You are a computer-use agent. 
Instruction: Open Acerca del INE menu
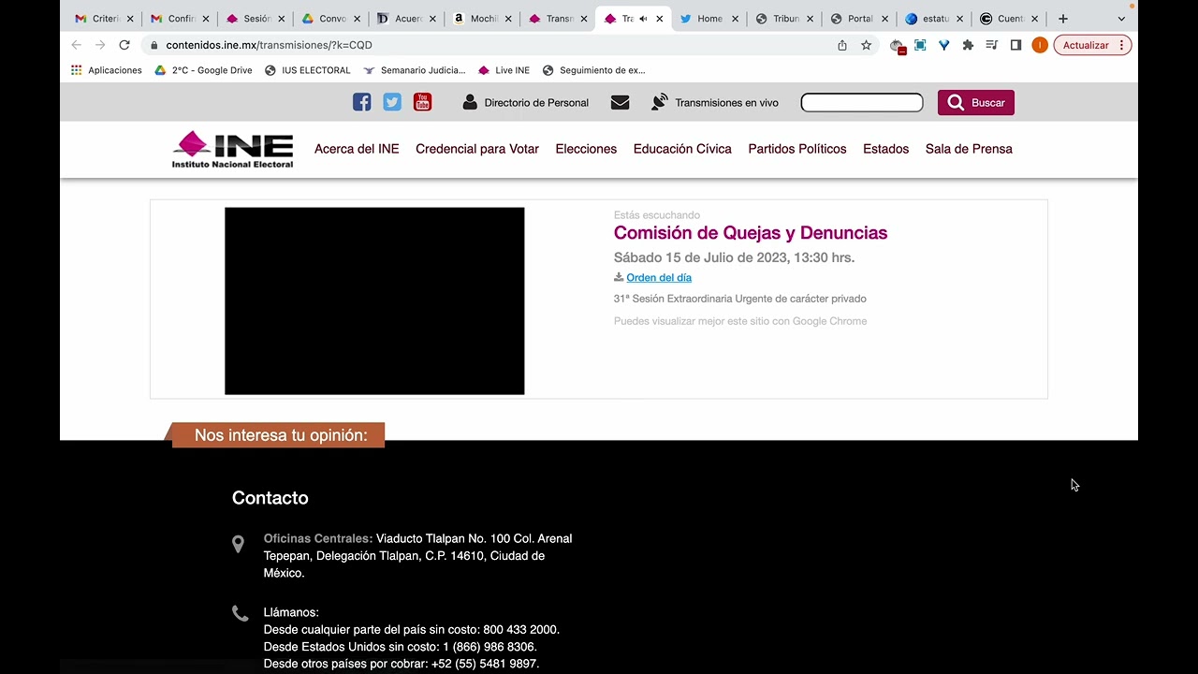point(357,149)
